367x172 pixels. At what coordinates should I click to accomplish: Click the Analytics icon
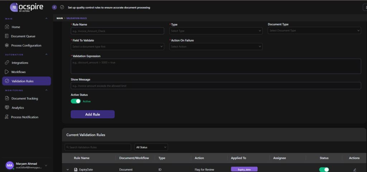(x=7, y=108)
